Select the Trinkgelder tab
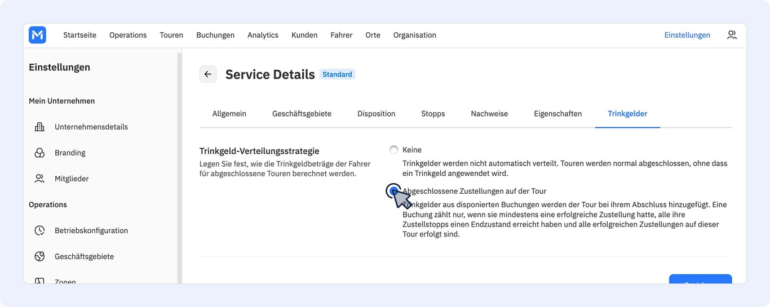The image size is (770, 307). [627, 114]
